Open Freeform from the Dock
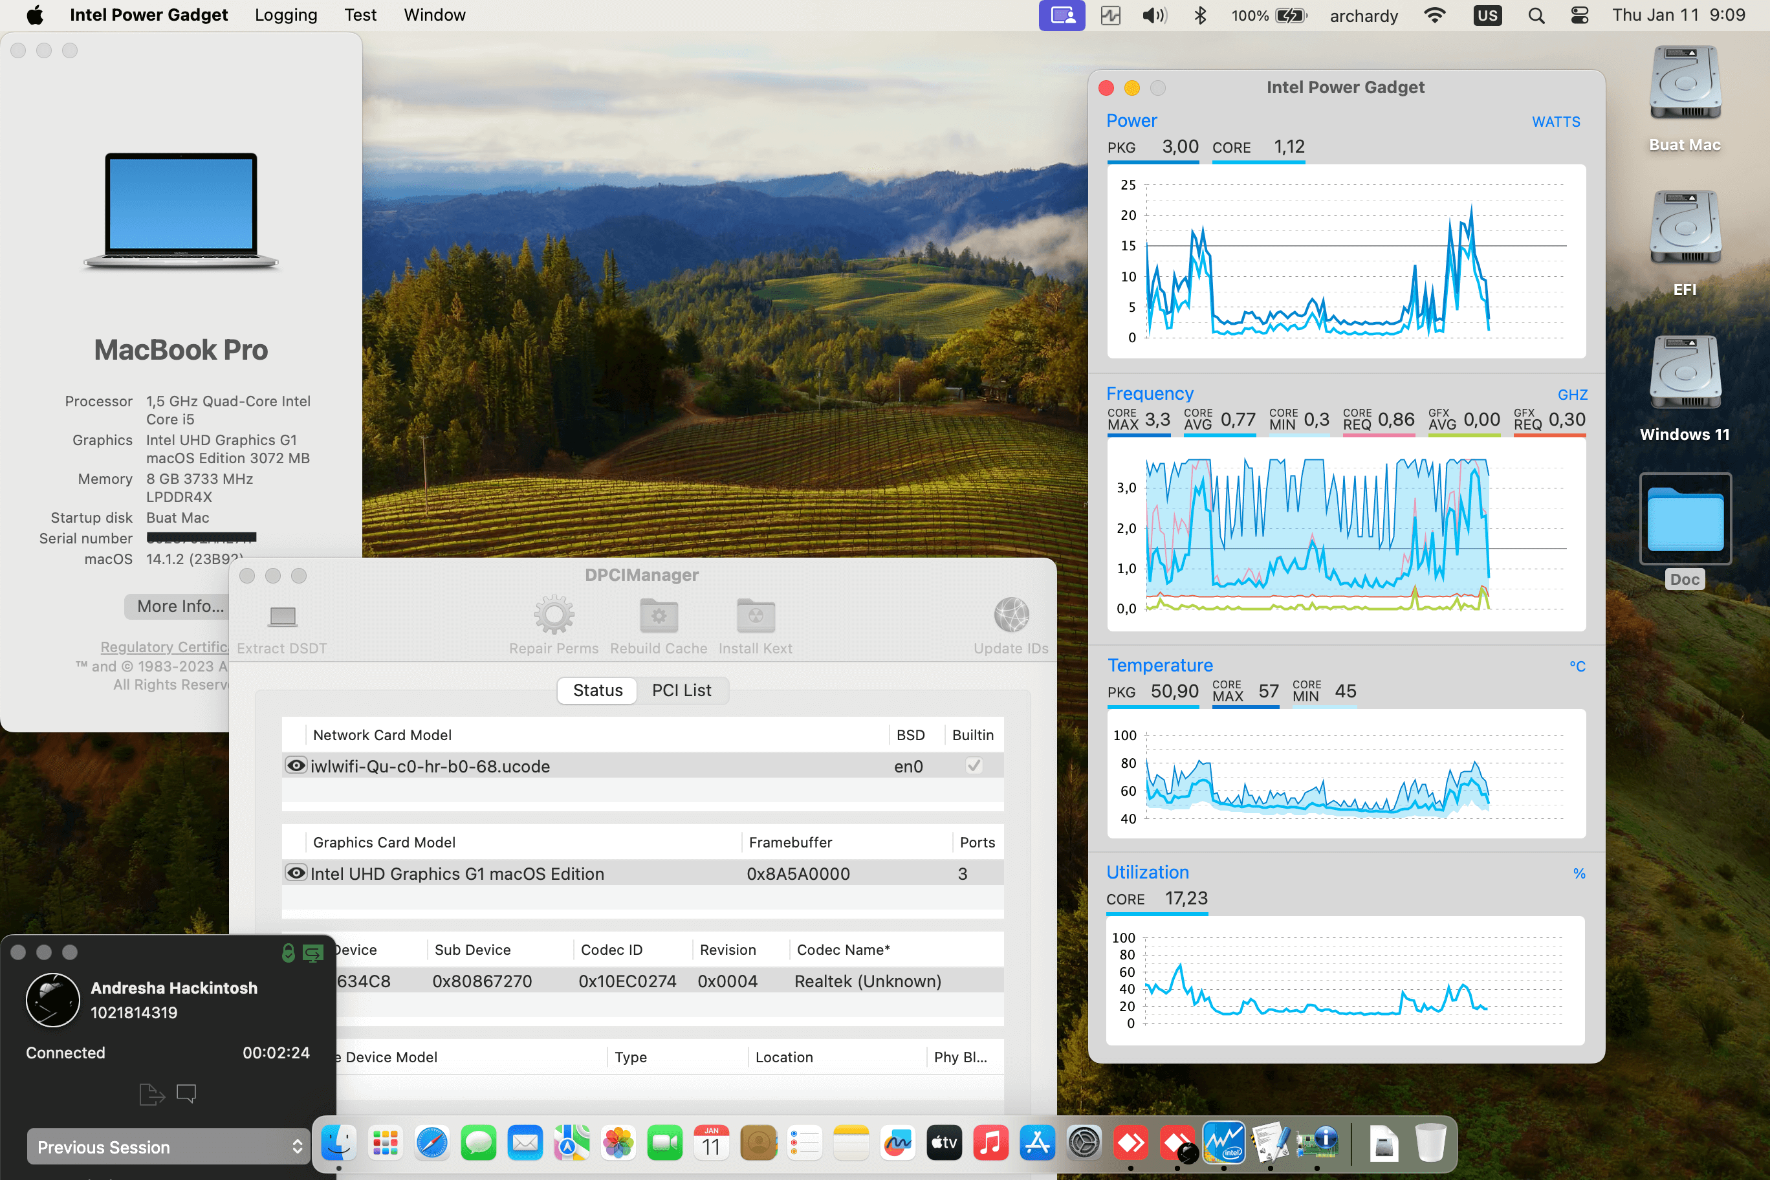 [x=898, y=1143]
